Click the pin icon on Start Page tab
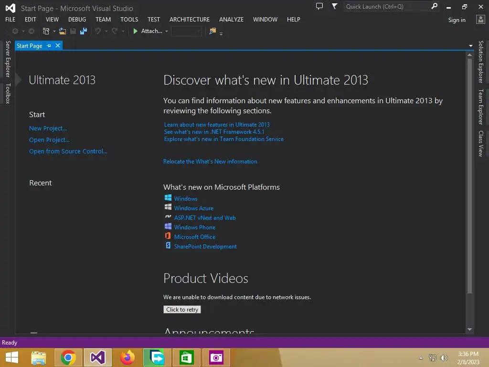Image resolution: width=489 pixels, height=367 pixels. [x=49, y=46]
